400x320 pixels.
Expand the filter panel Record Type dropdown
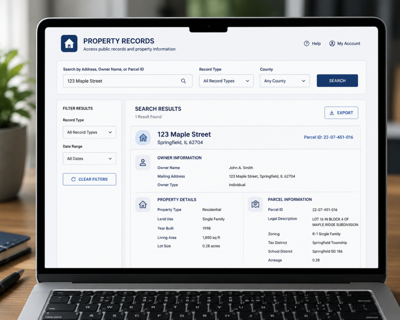click(89, 132)
